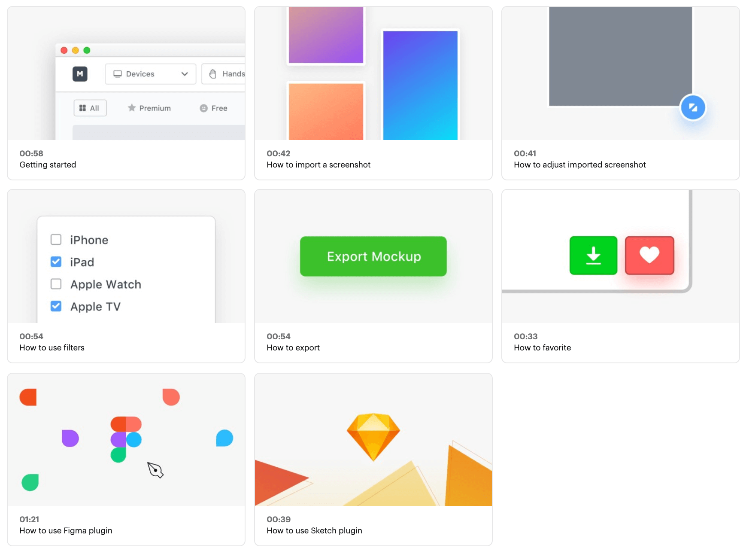746x554 pixels.
Task: Click the star icon beside Premium
Action: [132, 108]
